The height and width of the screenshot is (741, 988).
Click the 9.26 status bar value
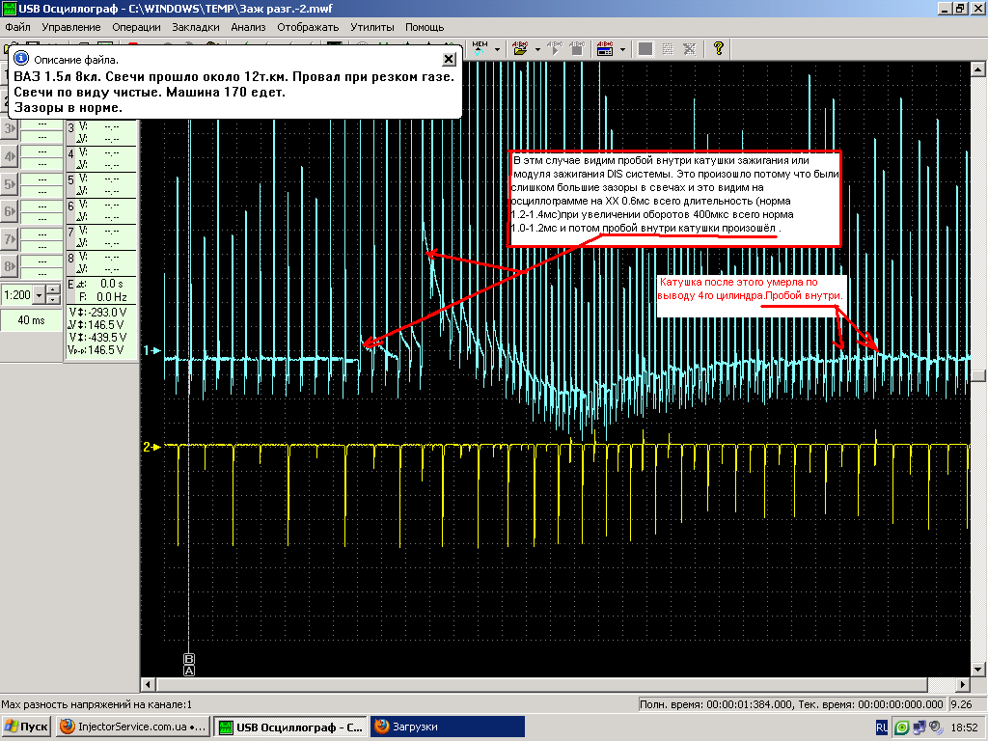pyautogui.click(x=962, y=704)
